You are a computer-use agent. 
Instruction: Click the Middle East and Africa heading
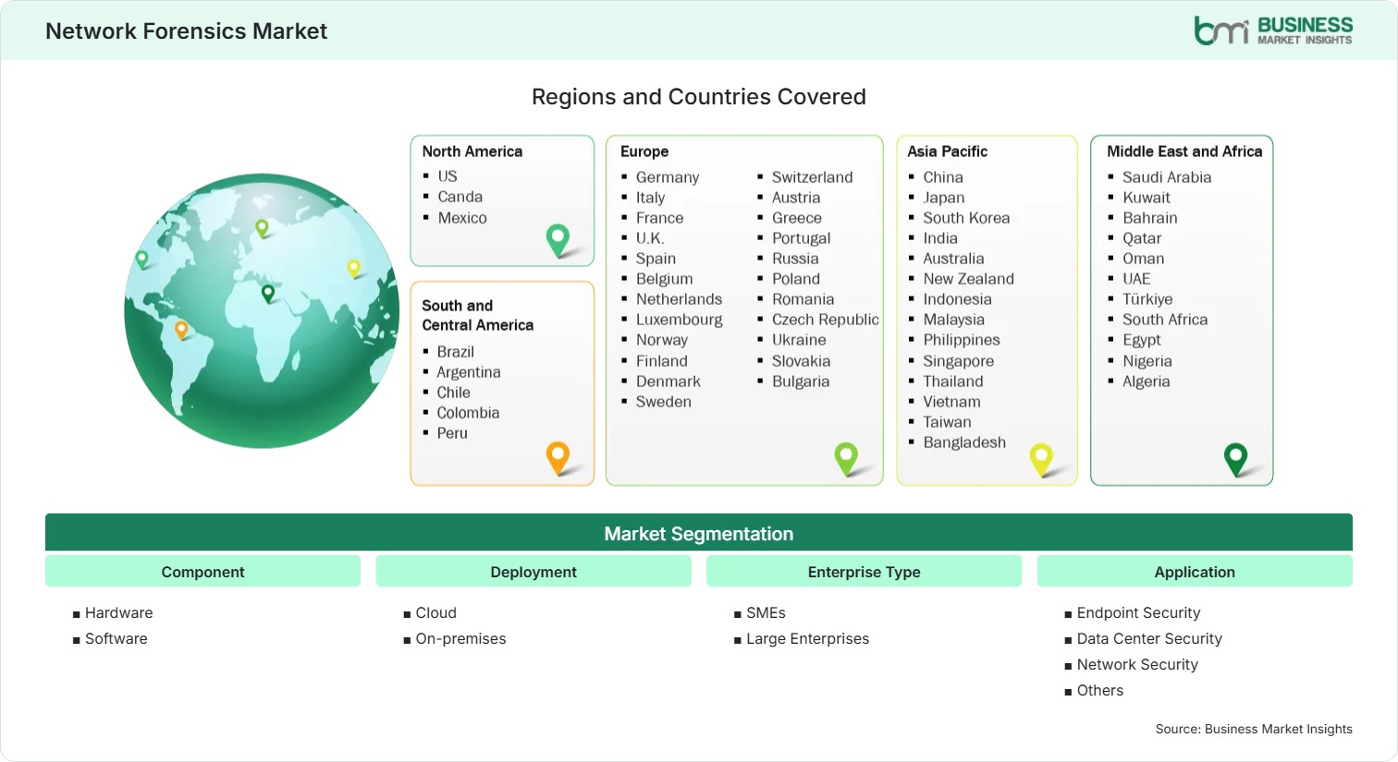[x=1184, y=151]
